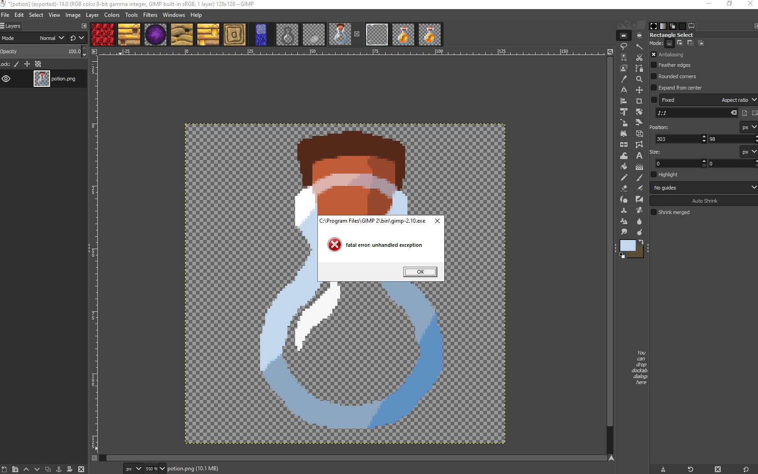This screenshot has height=474, width=758.
Task: Open the Colors menu
Action: click(x=112, y=15)
